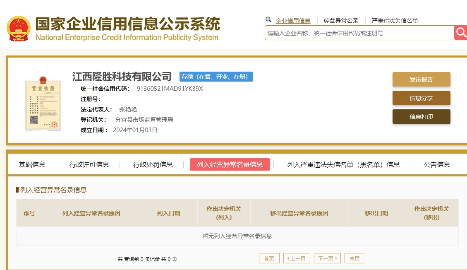Focus the enterprise name search input
The width and height of the screenshot is (467, 270).
[x=359, y=33]
